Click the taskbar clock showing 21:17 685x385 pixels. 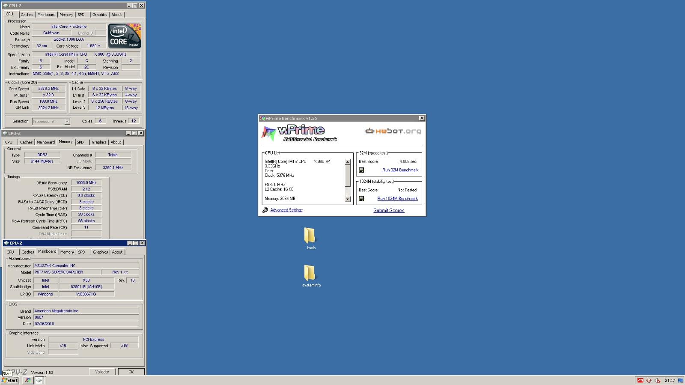(x=670, y=380)
